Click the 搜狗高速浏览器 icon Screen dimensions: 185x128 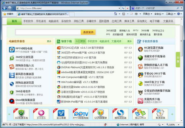(x=12, y=84)
